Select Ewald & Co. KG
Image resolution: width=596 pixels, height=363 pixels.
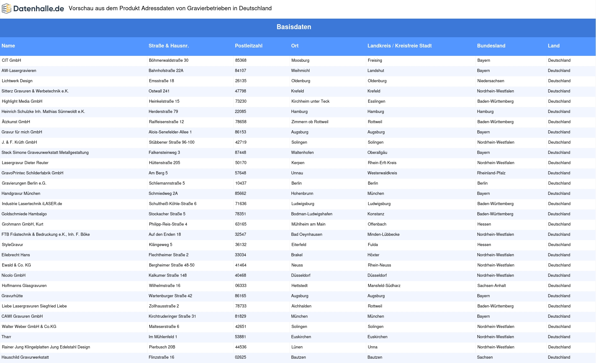click(x=16, y=265)
